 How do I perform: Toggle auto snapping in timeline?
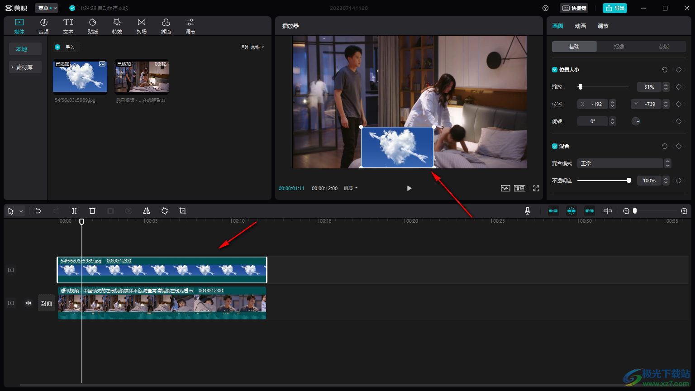pos(571,211)
